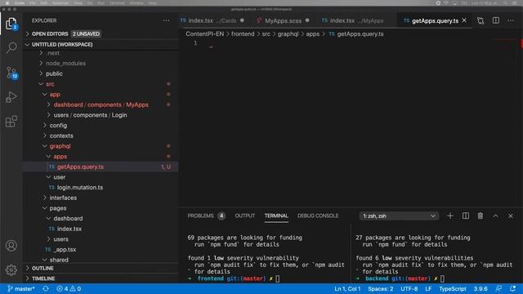The width and height of the screenshot is (523, 294).
Task: Open notifications bell in status bar
Action: click(x=513, y=288)
